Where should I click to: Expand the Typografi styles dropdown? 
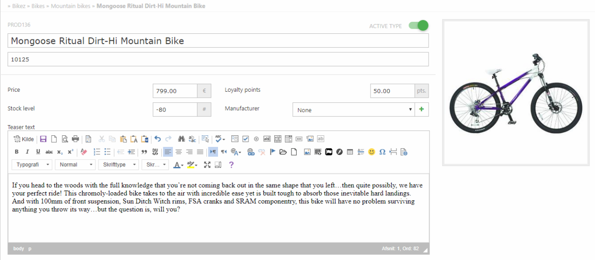tap(32, 165)
